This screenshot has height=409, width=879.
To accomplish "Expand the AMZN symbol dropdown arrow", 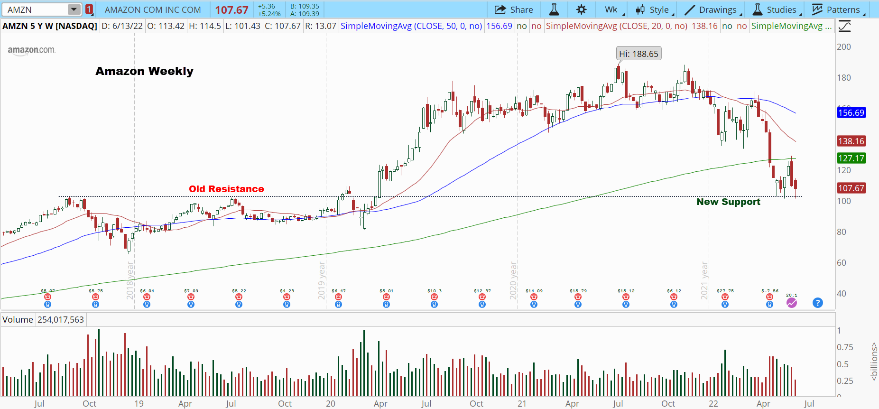I will 74,9.
